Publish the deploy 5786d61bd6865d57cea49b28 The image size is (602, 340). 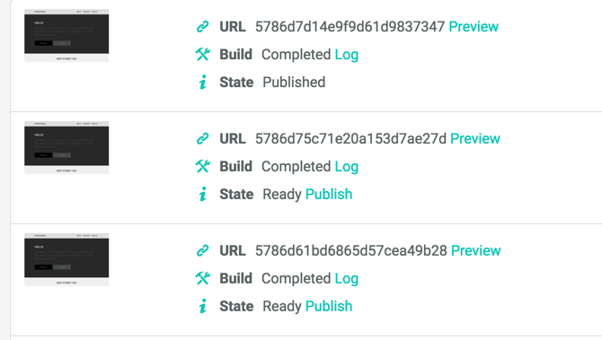click(329, 306)
